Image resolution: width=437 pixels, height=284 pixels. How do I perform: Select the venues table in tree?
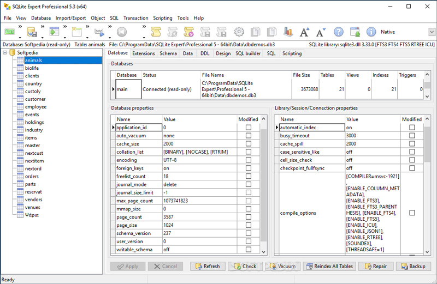[x=33, y=207]
